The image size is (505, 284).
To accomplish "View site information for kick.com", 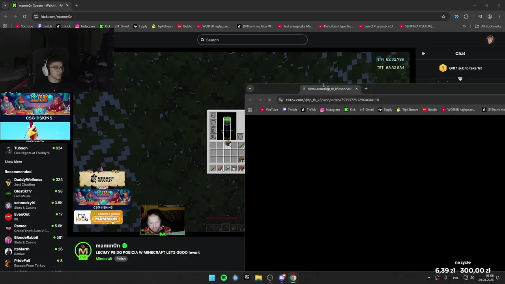I will tap(36, 17).
